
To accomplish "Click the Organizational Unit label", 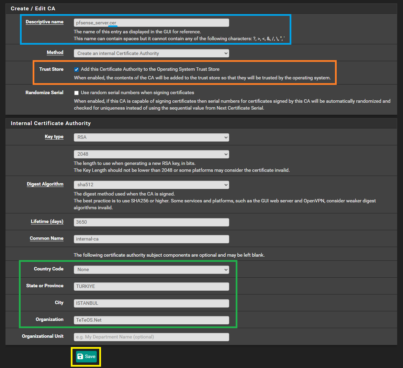I will pyautogui.click(x=43, y=336).
